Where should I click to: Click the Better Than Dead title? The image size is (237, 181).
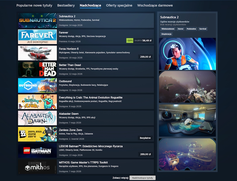70,65
